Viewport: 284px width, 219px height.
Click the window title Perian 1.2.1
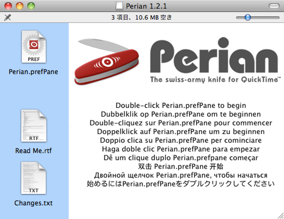coord(146,6)
